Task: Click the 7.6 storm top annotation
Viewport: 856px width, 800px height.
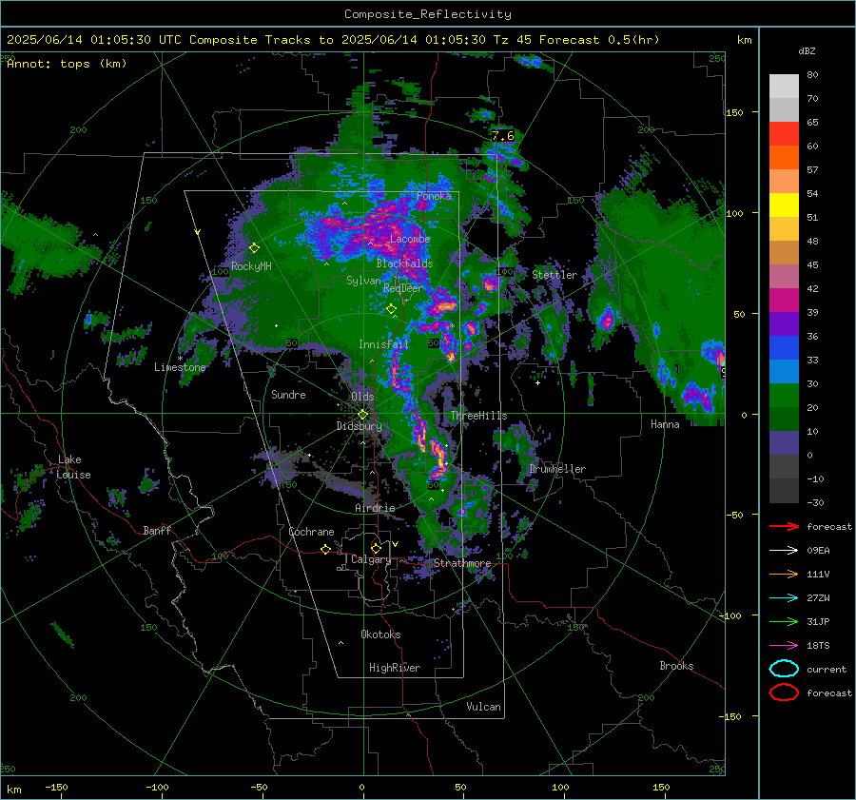Action: [x=503, y=135]
